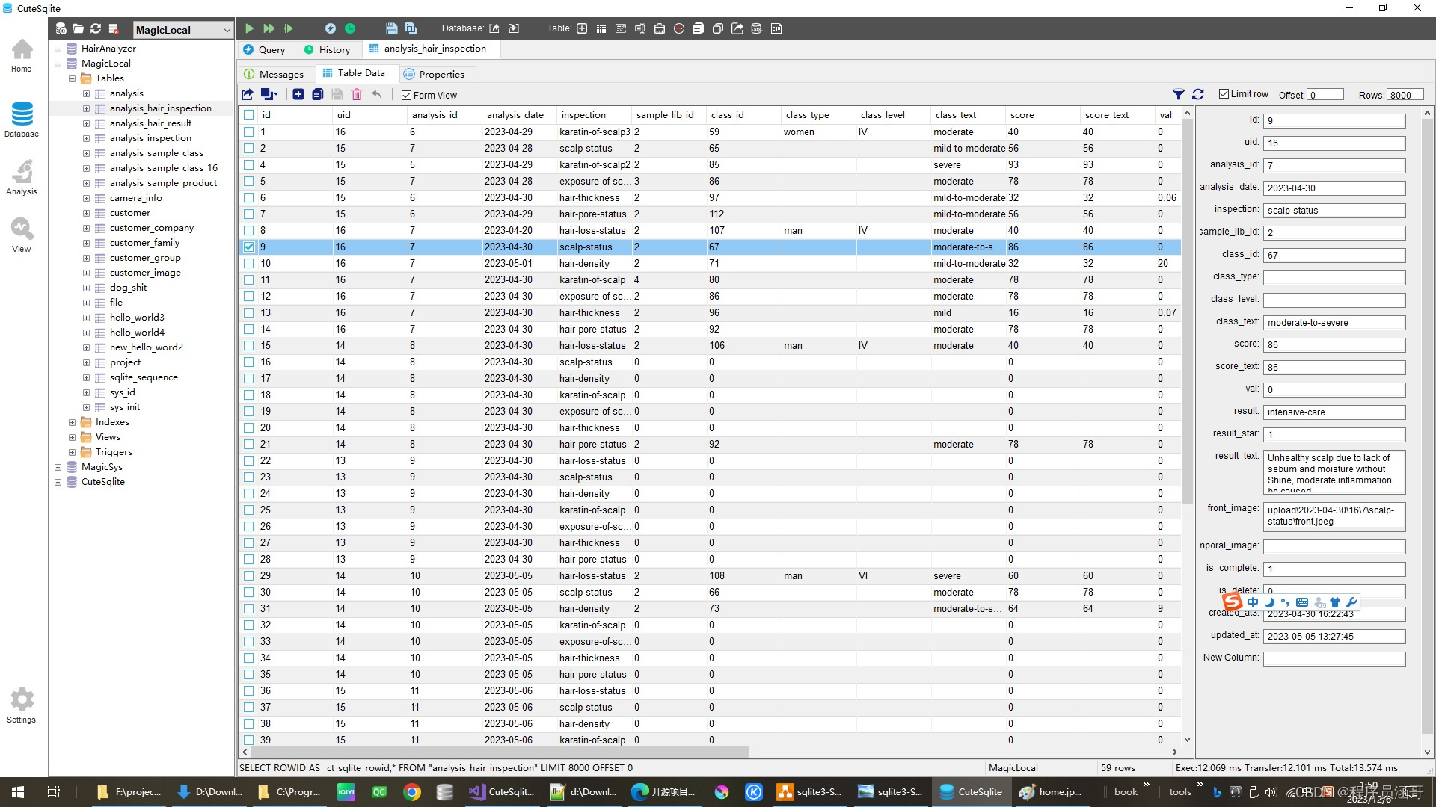Refresh the database tree
This screenshot has height=807, width=1436.
96,28
